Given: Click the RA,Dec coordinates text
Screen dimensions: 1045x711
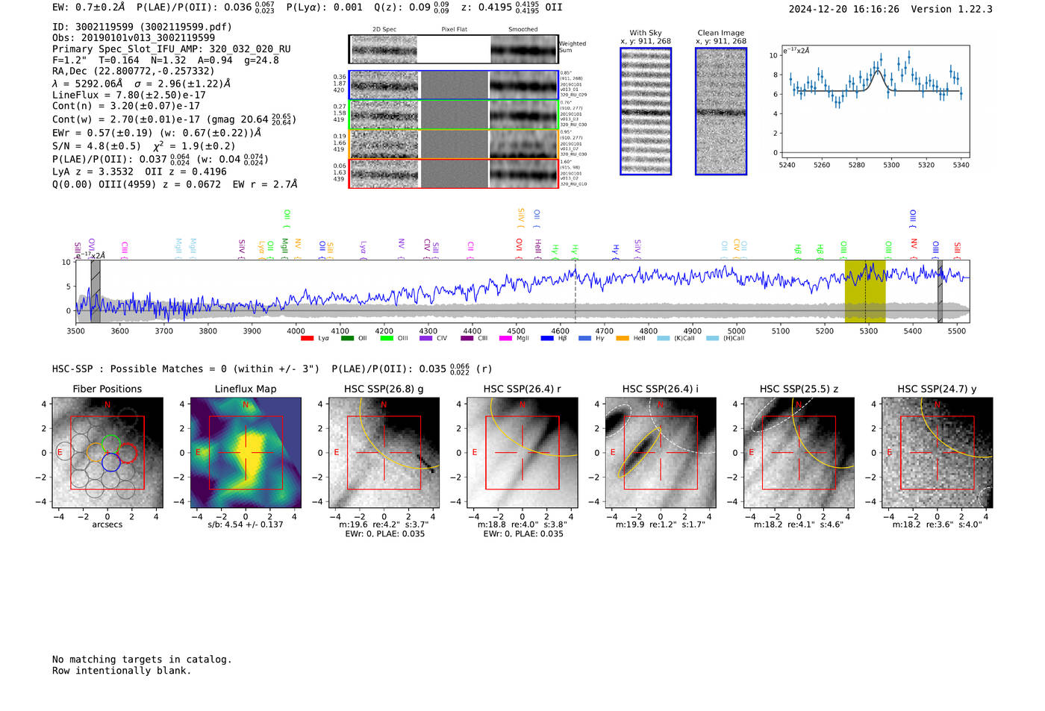Looking at the screenshot, I should point(133,72).
